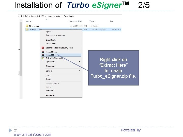Click the WinRAR icon beside Extract files
Image resolution: width=183 pixels, height=137 pixels.
point(43,52)
